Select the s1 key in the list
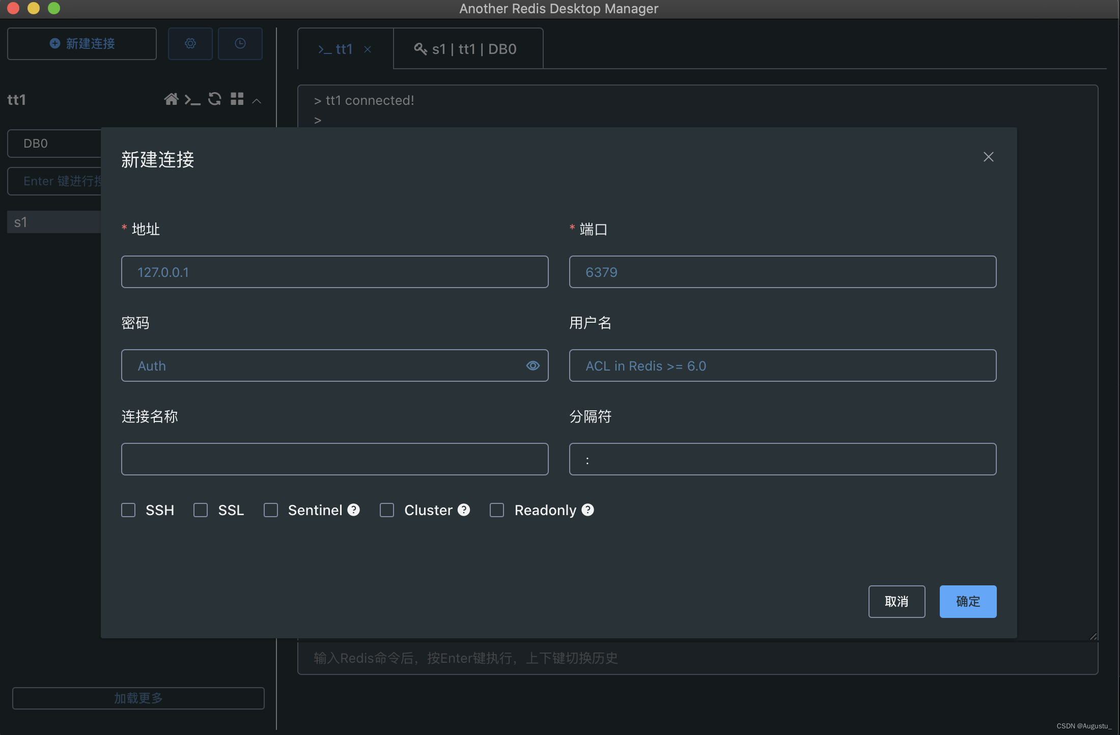This screenshot has width=1120, height=735. pos(54,222)
